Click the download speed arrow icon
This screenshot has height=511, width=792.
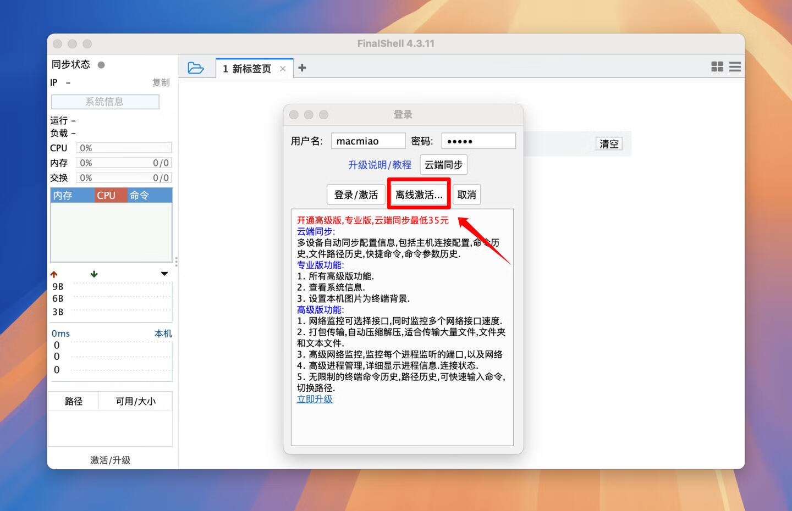(x=94, y=274)
